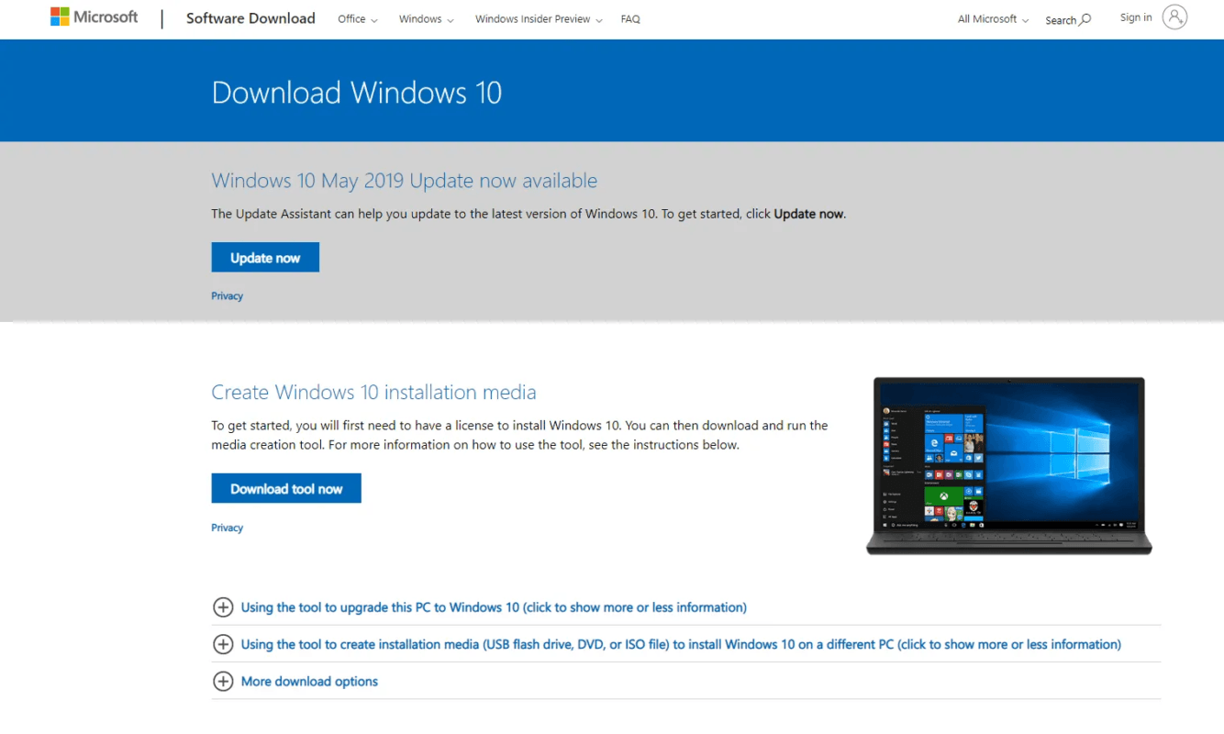Open the upgrade this PC information link
The image size is (1224, 734).
(493, 607)
